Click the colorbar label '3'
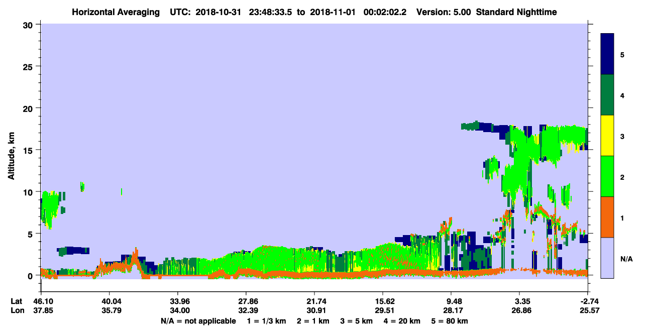 pyautogui.click(x=622, y=136)
